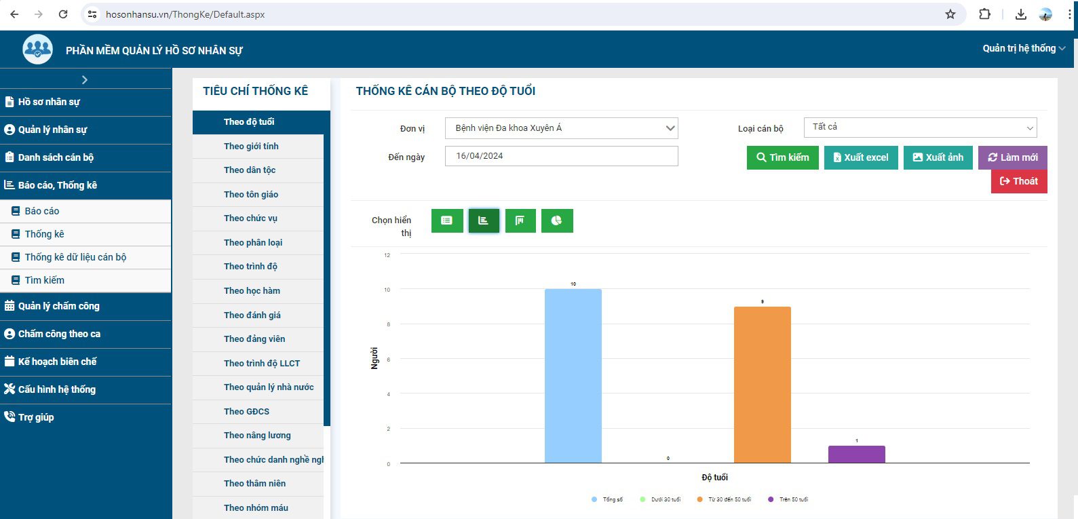Click the 'Xuất excel' export button
The image size is (1078, 519).
point(860,157)
